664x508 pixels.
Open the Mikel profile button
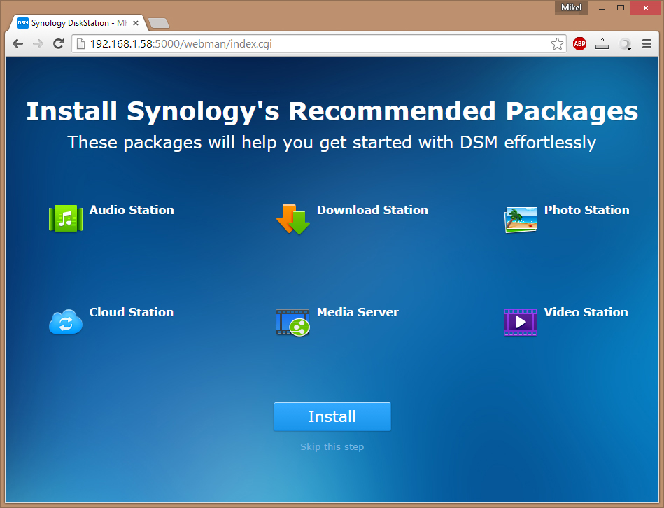pos(571,8)
